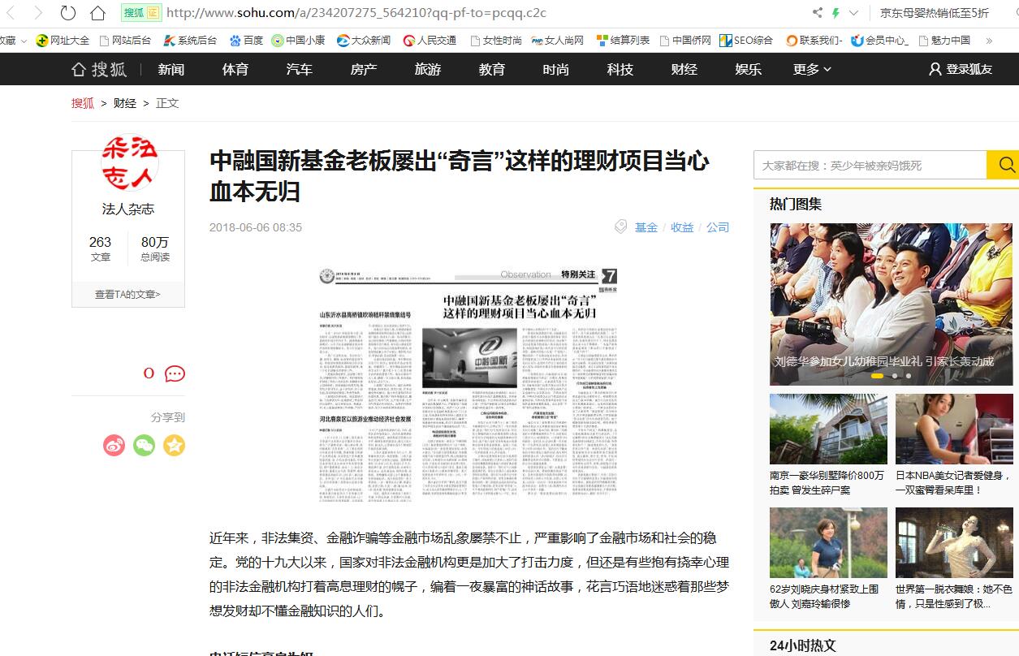Click the share icon in address bar
This screenshot has width=1019, height=656.
tap(818, 13)
